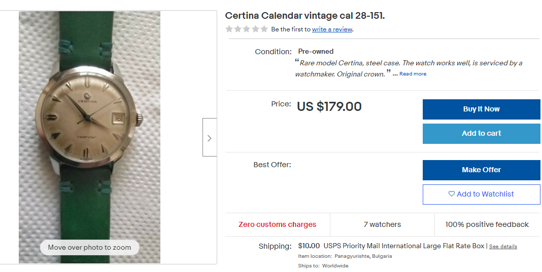Viewport: 542px width, 272px height.
Task: Click the "Move over photo to zoom" label
Action: coord(89,248)
